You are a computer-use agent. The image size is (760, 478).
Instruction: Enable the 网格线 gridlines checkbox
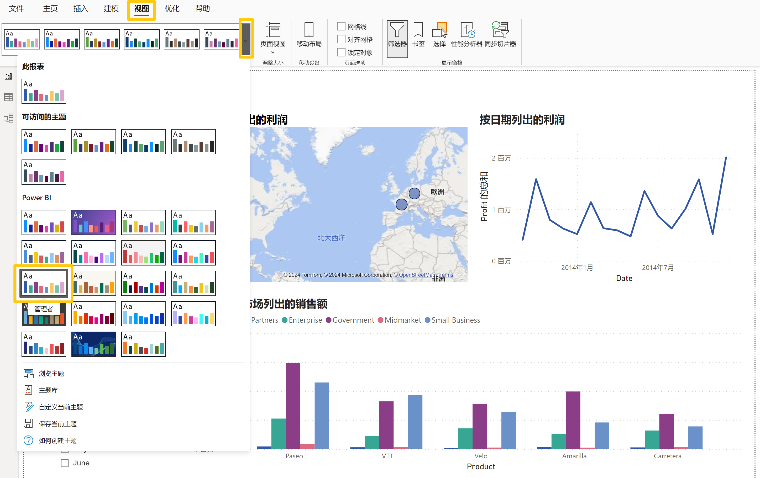341,26
